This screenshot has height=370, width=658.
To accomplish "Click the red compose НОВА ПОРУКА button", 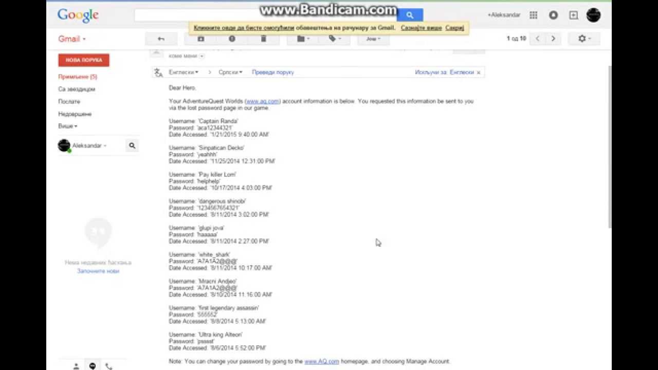I will tap(84, 60).
